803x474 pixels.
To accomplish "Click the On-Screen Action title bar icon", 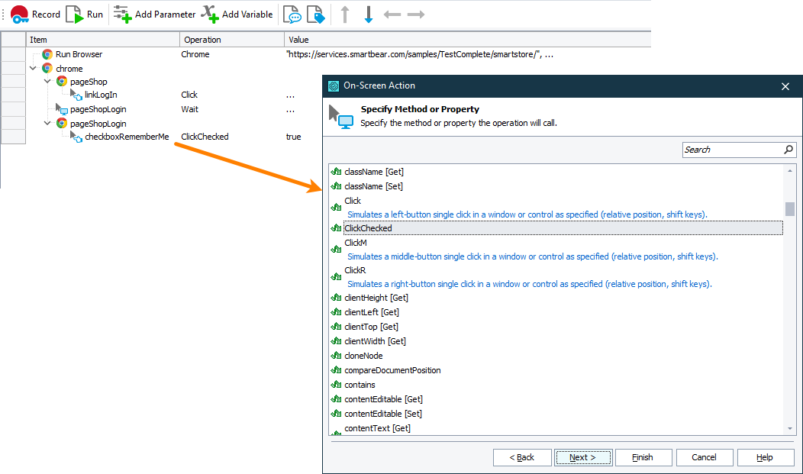I will tap(334, 86).
